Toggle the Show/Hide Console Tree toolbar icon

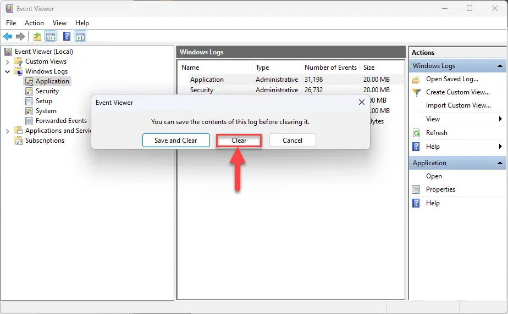(x=51, y=37)
